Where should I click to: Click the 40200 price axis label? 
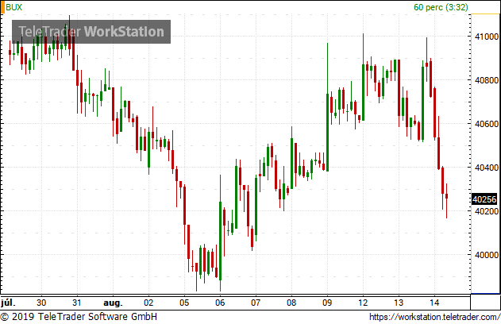(487, 211)
